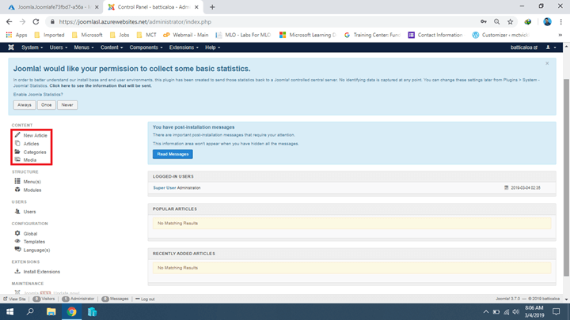Dismiss the statistics notice with X
Image resolution: width=570 pixels, height=320 pixels.
[547, 63]
